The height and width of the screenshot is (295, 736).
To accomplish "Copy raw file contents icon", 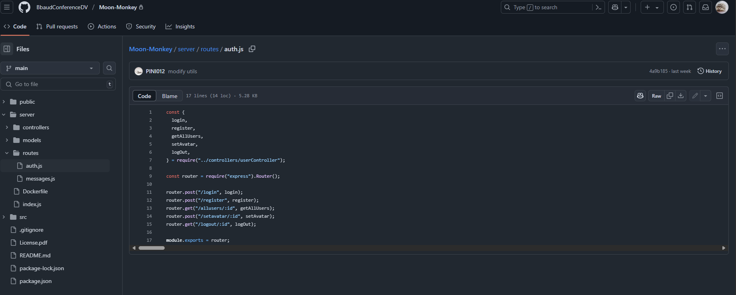I will (670, 96).
